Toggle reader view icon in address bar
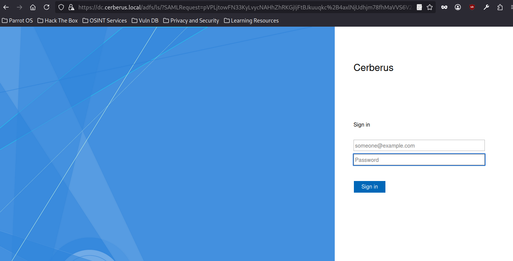The width and height of the screenshot is (513, 261). click(x=419, y=7)
